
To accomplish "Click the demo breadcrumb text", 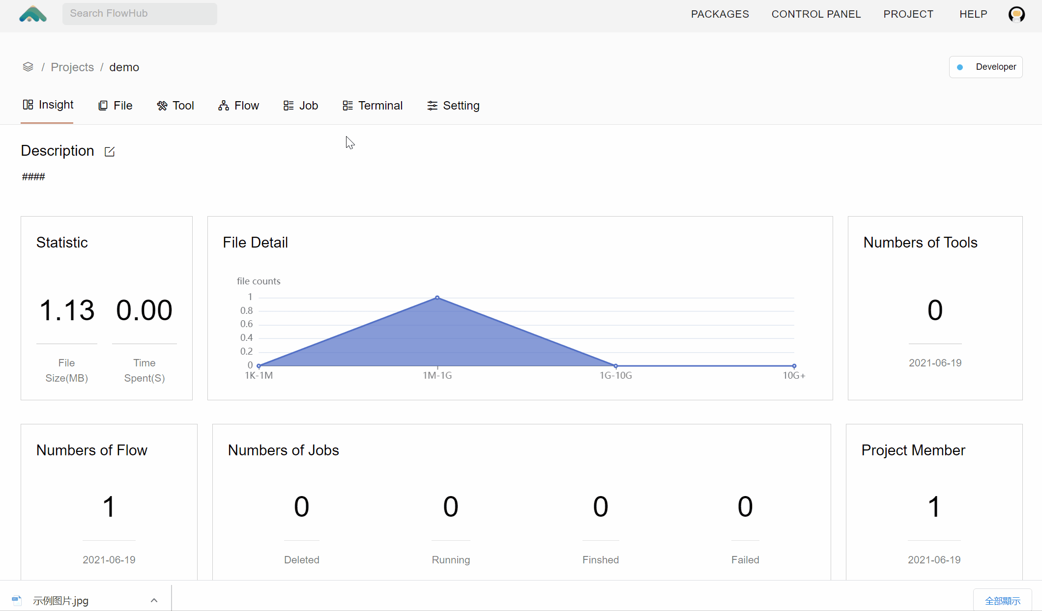I will pyautogui.click(x=124, y=67).
